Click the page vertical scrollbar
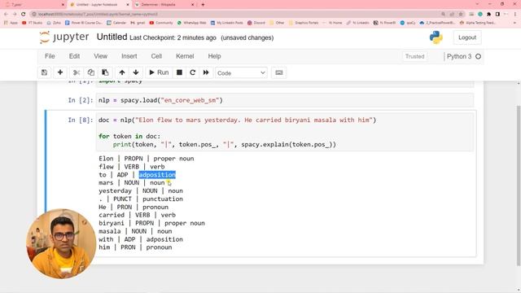521x293 pixels. coord(519,186)
